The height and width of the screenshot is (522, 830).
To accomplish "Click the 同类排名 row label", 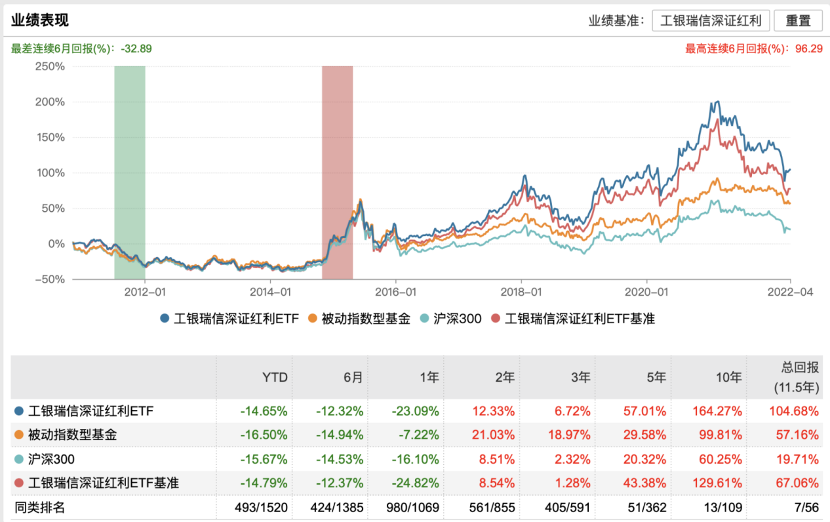I will click(39, 507).
